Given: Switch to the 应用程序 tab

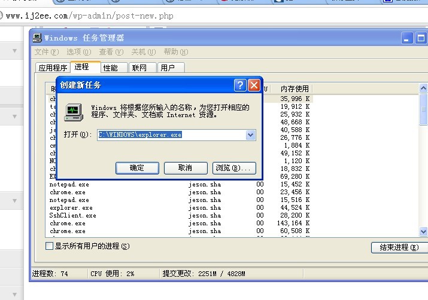Looking at the screenshot, I should point(53,68).
